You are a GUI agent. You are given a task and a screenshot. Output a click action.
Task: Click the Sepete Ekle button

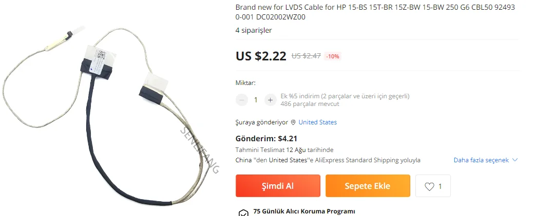(368, 186)
